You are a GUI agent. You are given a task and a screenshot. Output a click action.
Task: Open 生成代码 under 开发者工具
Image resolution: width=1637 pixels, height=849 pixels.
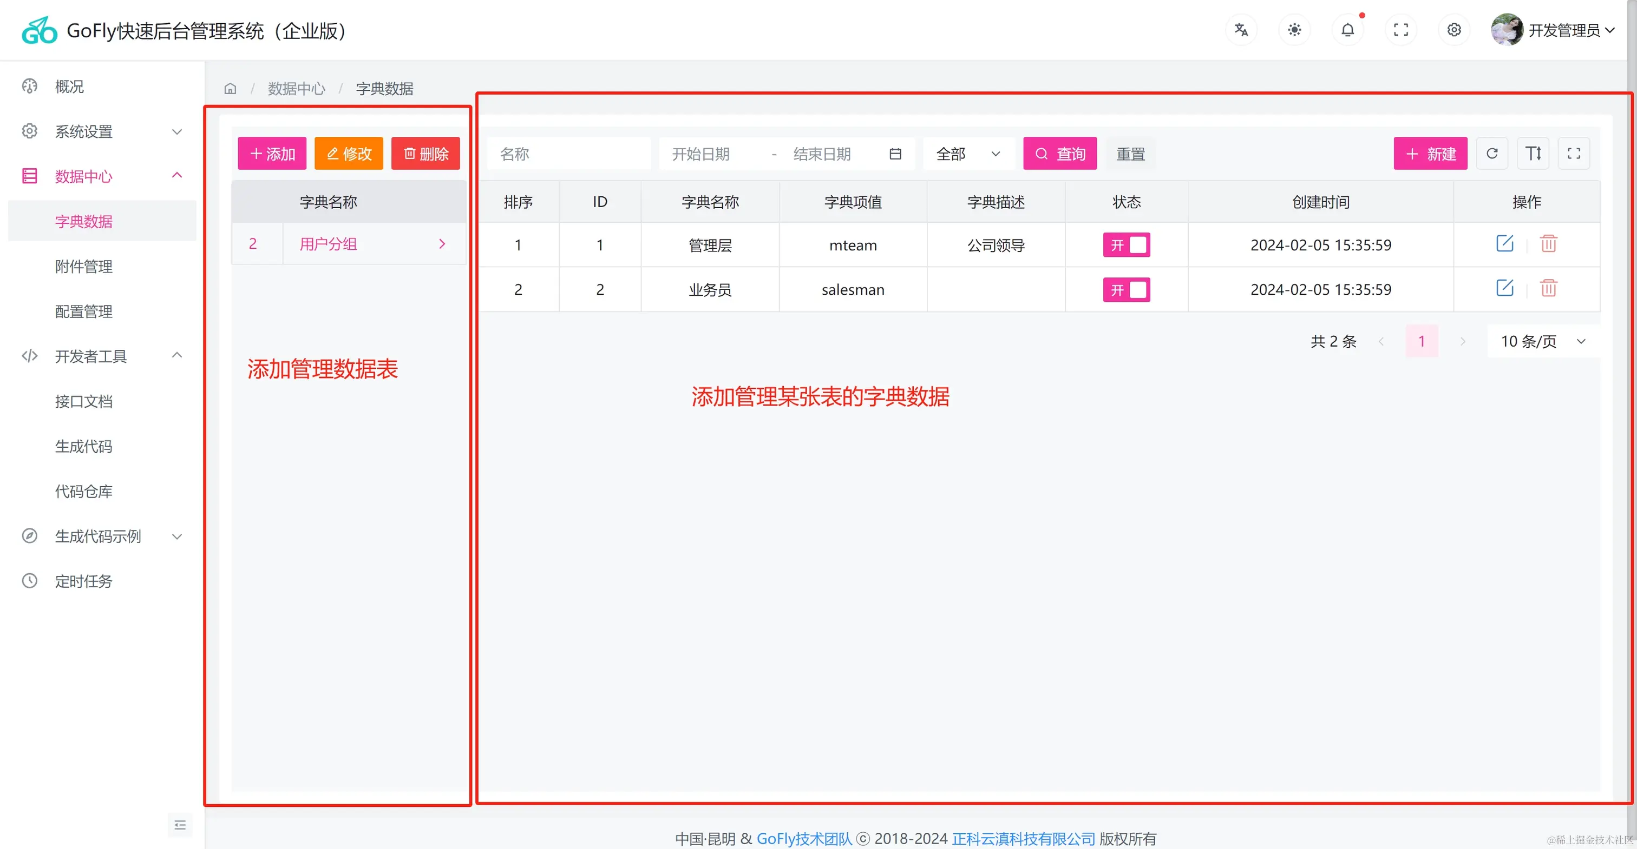(x=84, y=447)
